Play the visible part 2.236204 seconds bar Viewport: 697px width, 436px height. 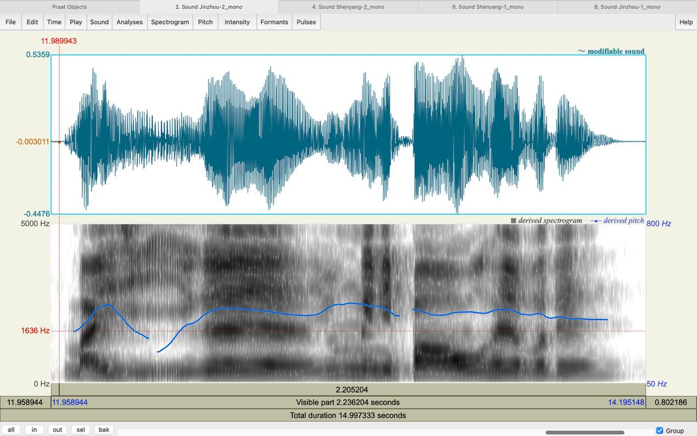click(x=348, y=403)
